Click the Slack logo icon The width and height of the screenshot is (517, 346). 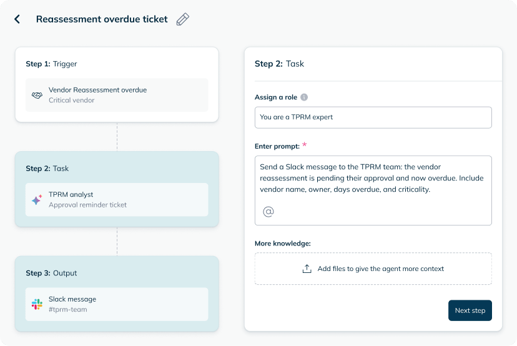click(x=37, y=304)
